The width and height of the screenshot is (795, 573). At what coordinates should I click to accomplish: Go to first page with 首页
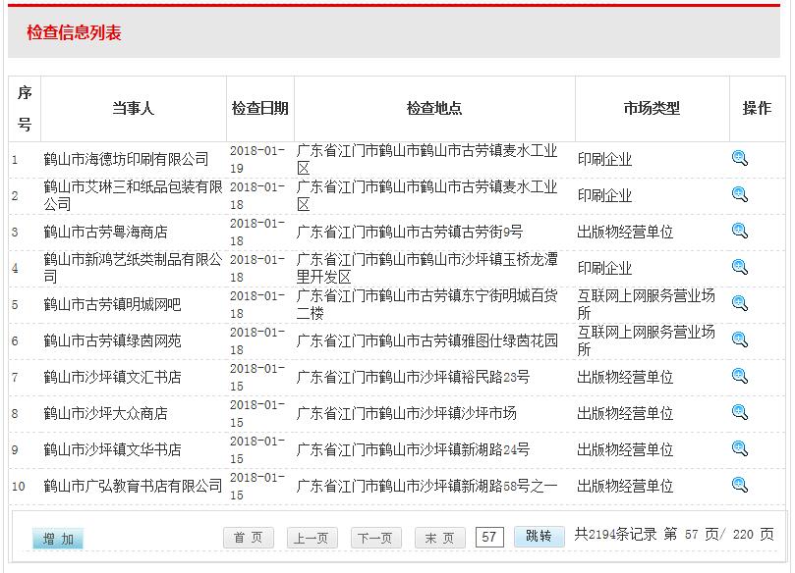(249, 538)
